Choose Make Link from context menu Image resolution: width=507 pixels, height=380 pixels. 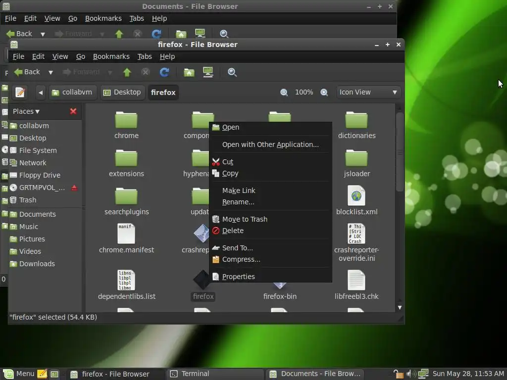coord(271,190)
